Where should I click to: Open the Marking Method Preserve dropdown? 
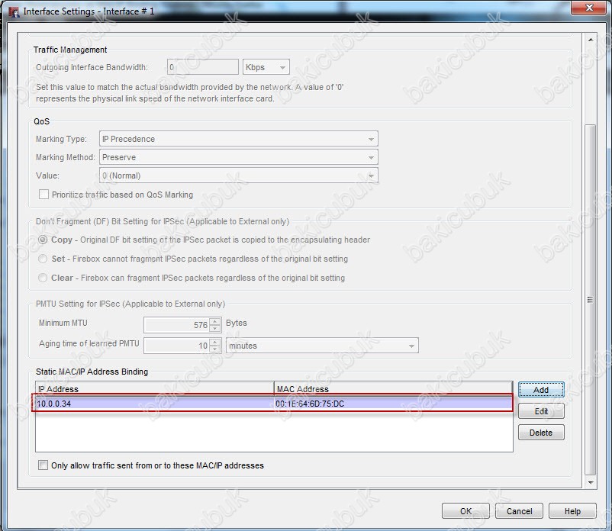pos(239,157)
